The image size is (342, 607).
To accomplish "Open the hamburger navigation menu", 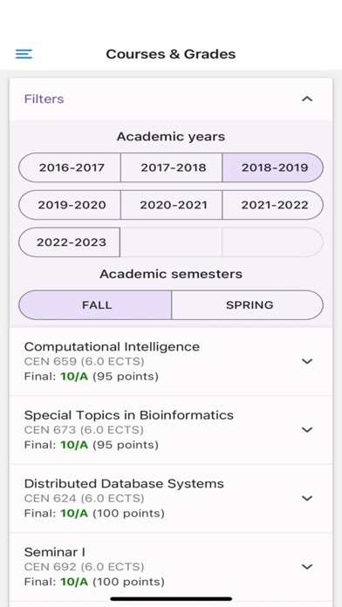I will [x=24, y=54].
